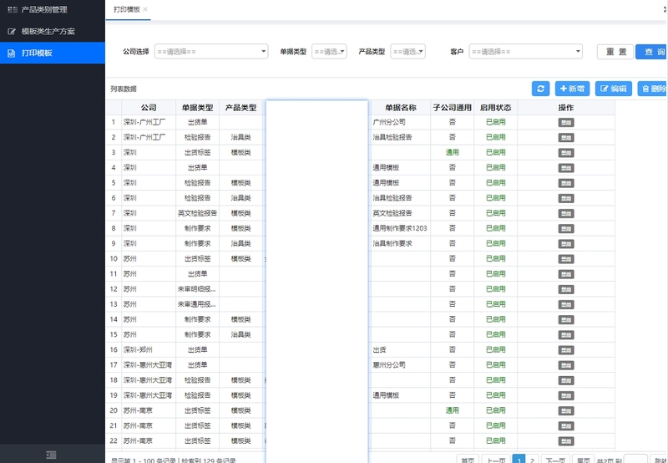The height and width of the screenshot is (463, 668).
Task: Open the 单据类型 filter dropdown
Action: tap(330, 51)
